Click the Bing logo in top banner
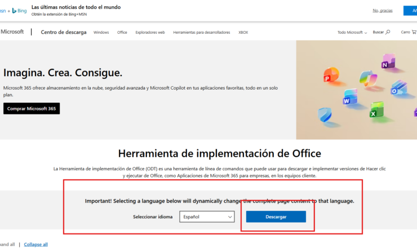 pos(19,11)
